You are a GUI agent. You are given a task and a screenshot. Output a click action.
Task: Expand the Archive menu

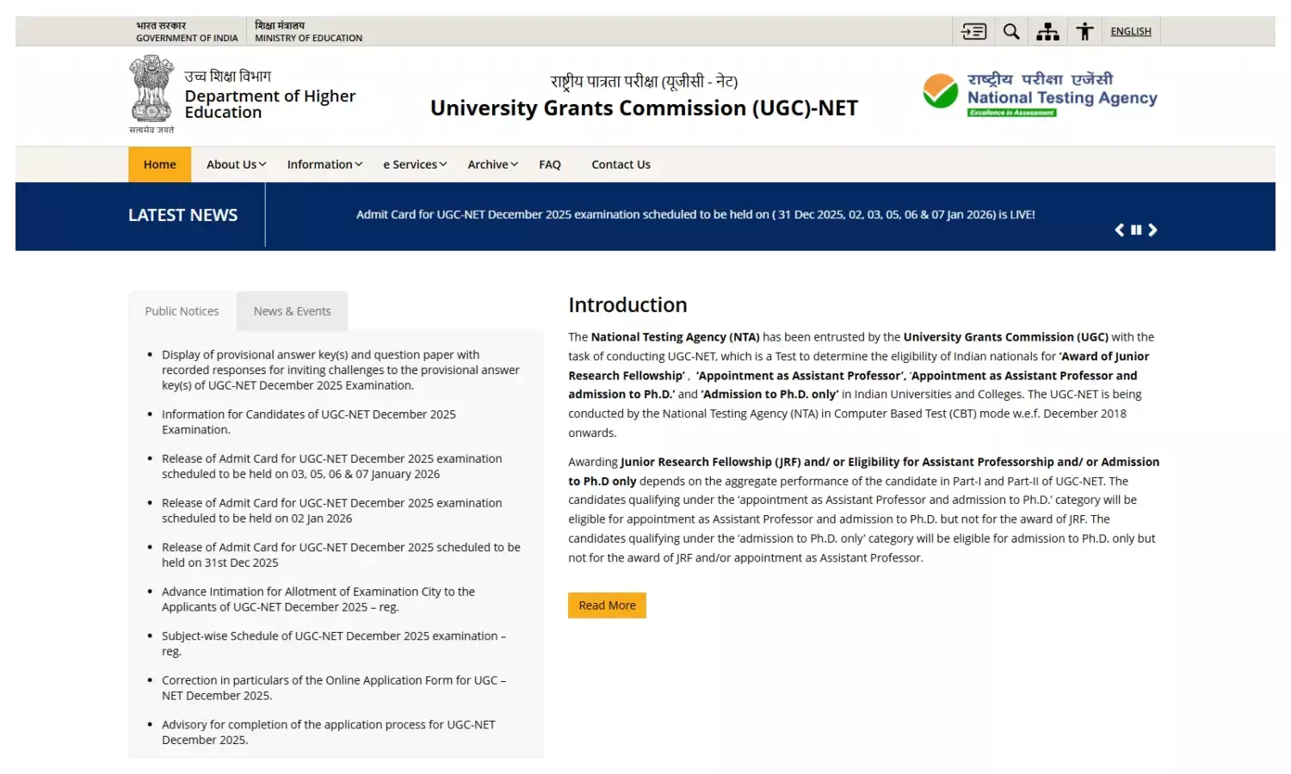(x=492, y=164)
